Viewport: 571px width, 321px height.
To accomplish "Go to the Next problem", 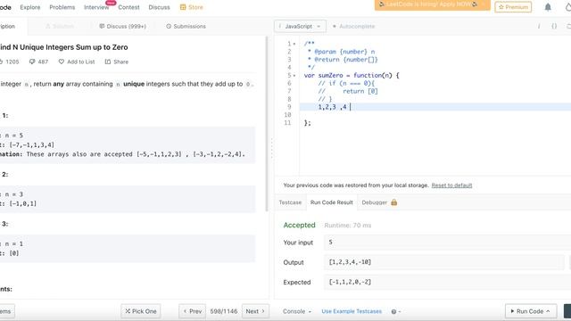I will coord(255,311).
